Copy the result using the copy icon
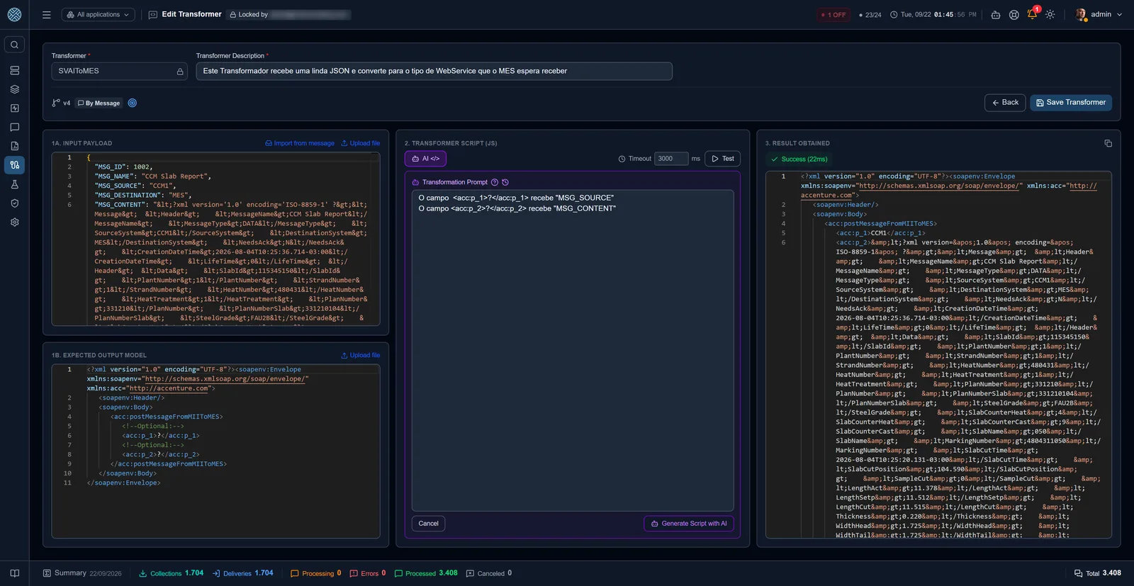The image size is (1134, 586). pos(1108,143)
